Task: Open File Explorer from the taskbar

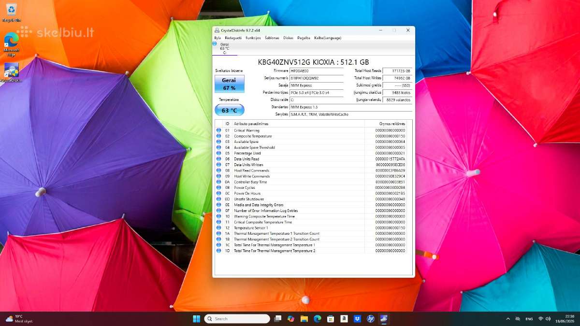Action: pos(304,319)
